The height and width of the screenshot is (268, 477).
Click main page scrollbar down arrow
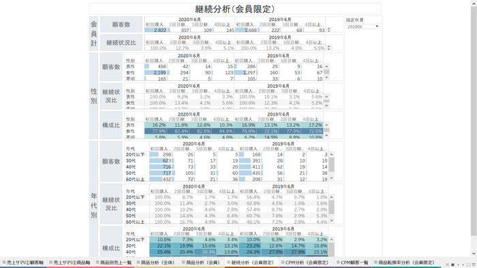(x=474, y=254)
